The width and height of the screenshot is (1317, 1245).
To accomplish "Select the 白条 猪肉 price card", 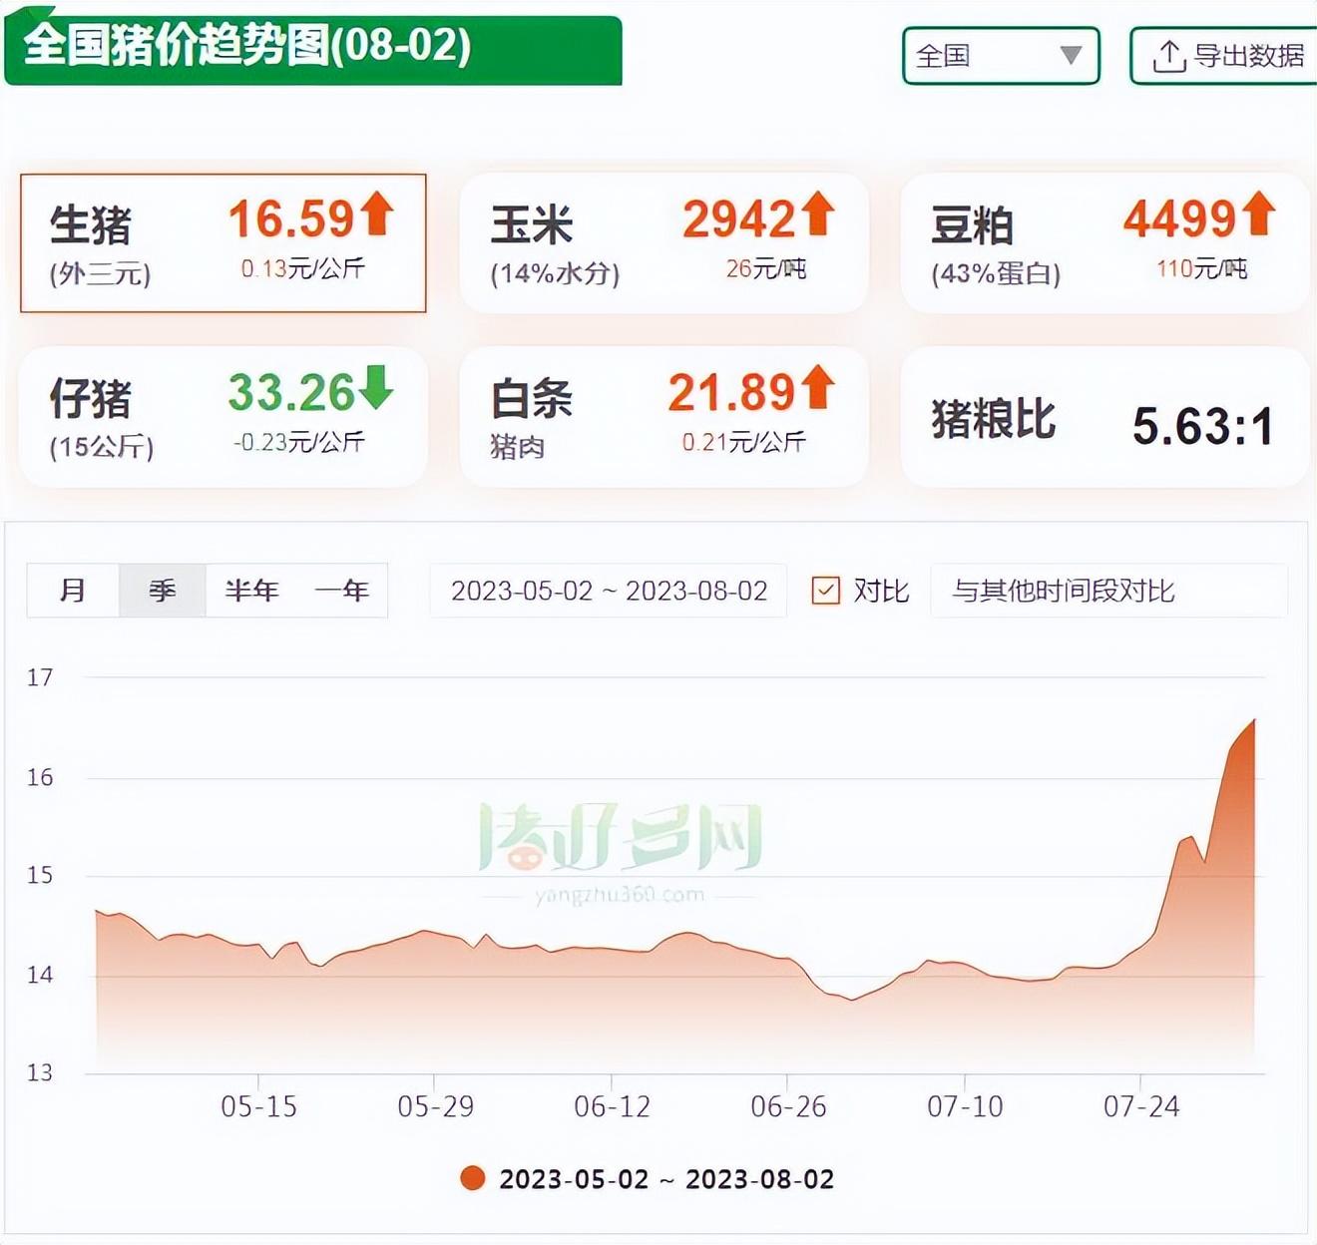I will tap(663, 417).
